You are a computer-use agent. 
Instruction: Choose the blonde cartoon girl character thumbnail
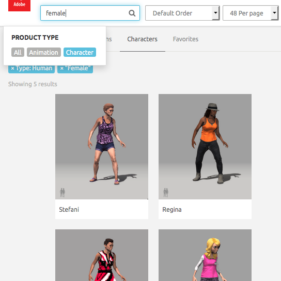(x=205, y=255)
